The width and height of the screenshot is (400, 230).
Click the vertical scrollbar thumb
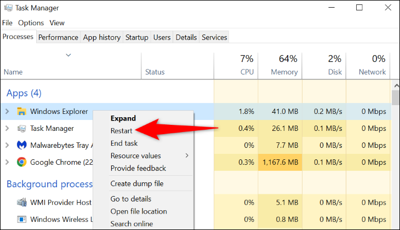[x=396, y=97]
